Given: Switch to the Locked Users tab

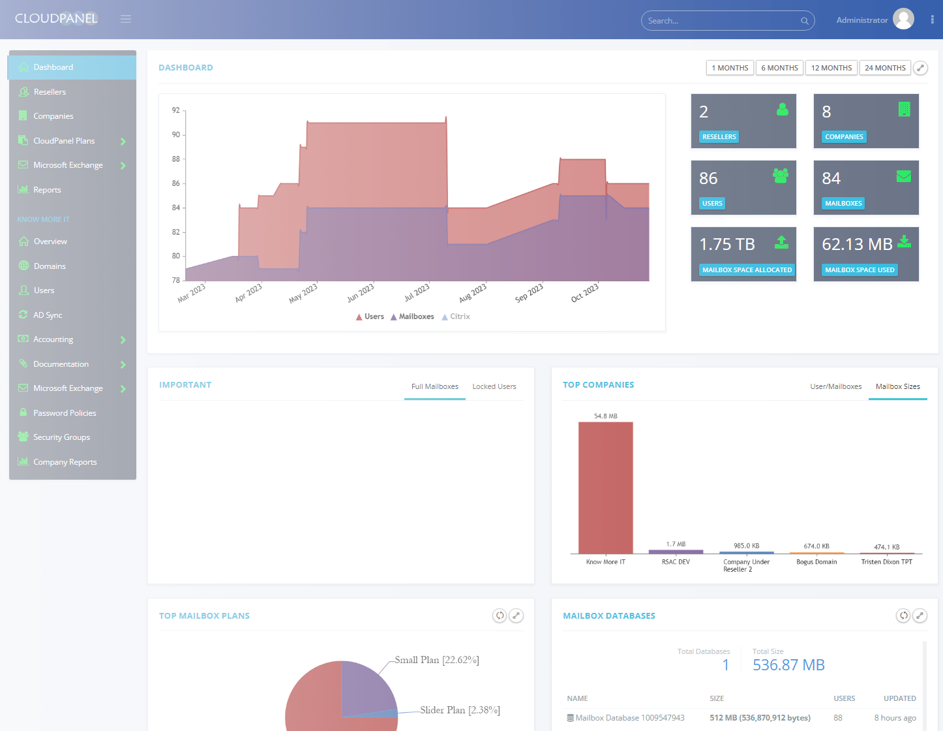Looking at the screenshot, I should coord(494,386).
